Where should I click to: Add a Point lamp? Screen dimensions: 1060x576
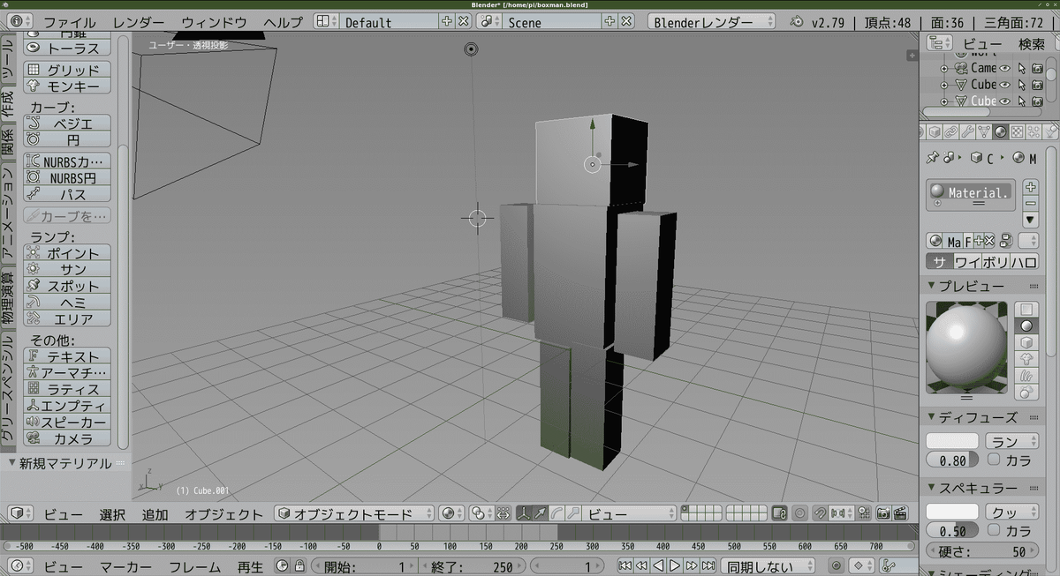point(66,253)
